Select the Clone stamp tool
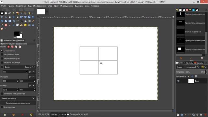 [21, 25]
